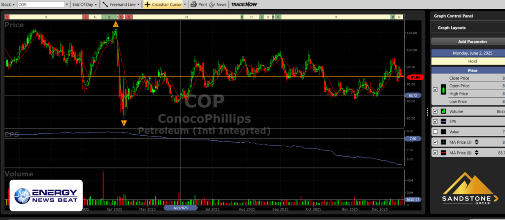Expand the Crosshair Cursor dropdown arrow

click(x=184, y=5)
